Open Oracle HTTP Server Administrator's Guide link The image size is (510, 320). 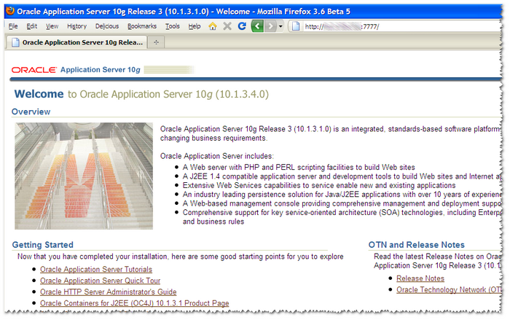108,292
